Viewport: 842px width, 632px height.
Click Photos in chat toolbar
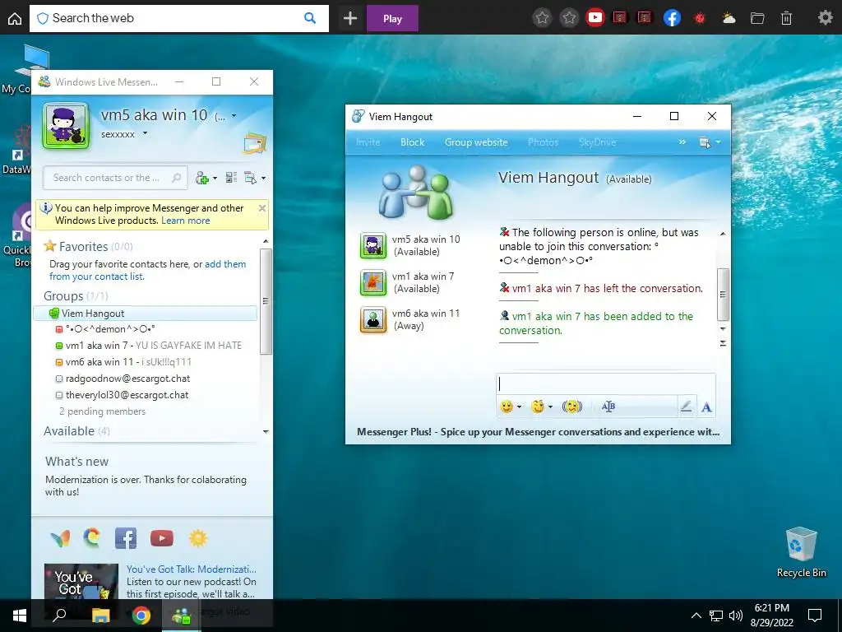(543, 142)
